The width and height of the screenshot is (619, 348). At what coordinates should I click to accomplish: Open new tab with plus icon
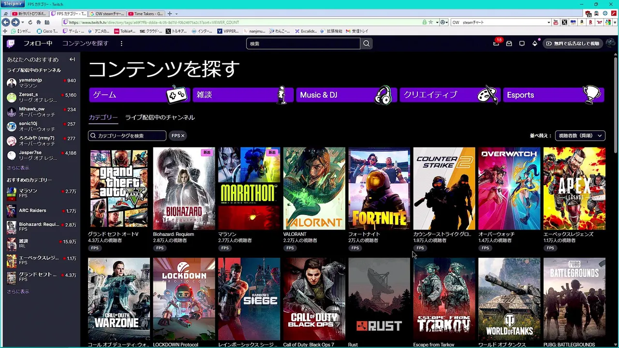click(170, 14)
